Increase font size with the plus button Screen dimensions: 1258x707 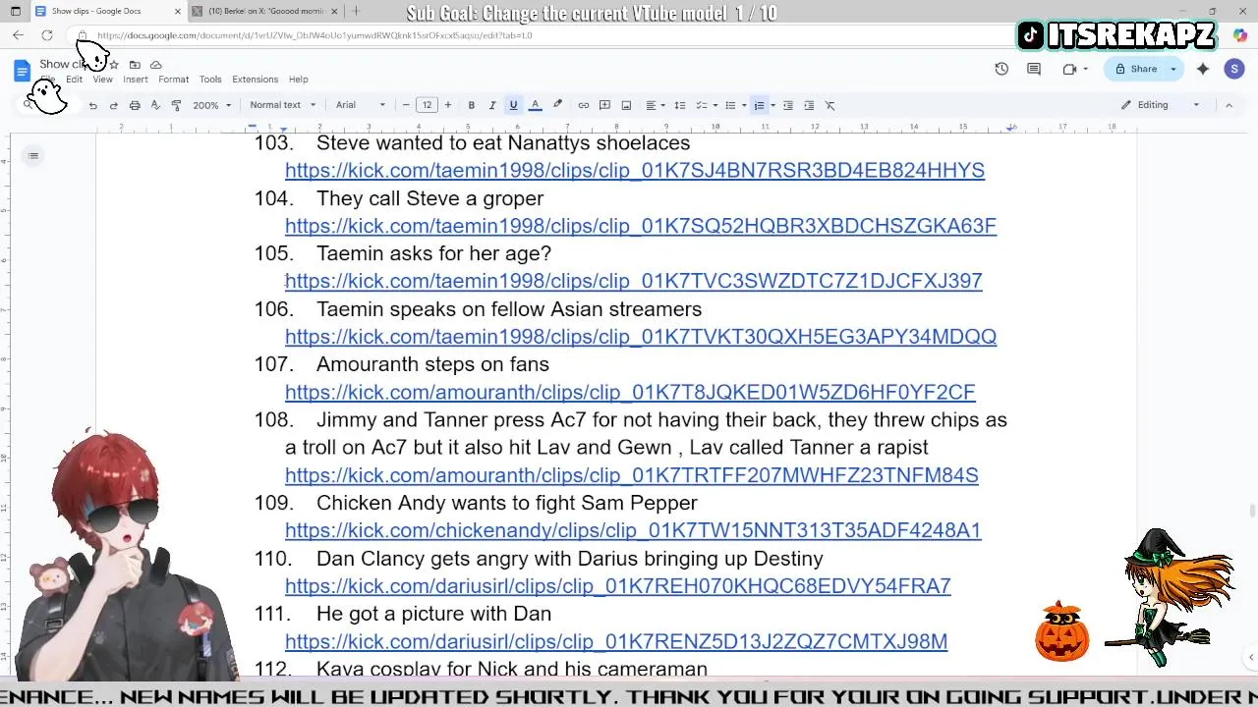point(447,105)
